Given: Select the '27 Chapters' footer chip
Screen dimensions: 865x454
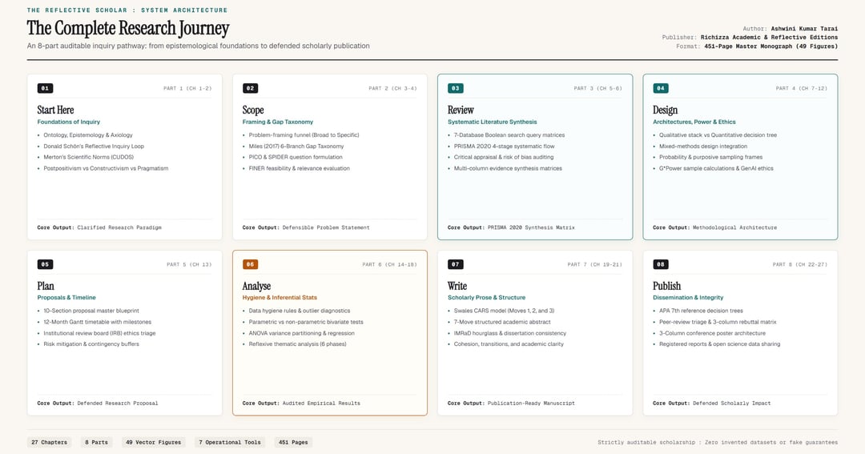Looking at the screenshot, I should (x=49, y=443).
